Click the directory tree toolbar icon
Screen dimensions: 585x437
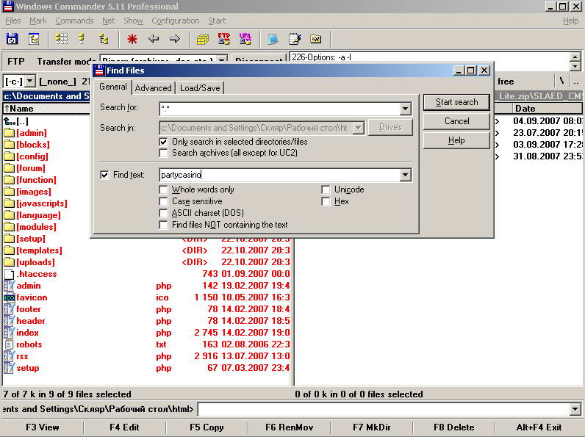point(104,39)
